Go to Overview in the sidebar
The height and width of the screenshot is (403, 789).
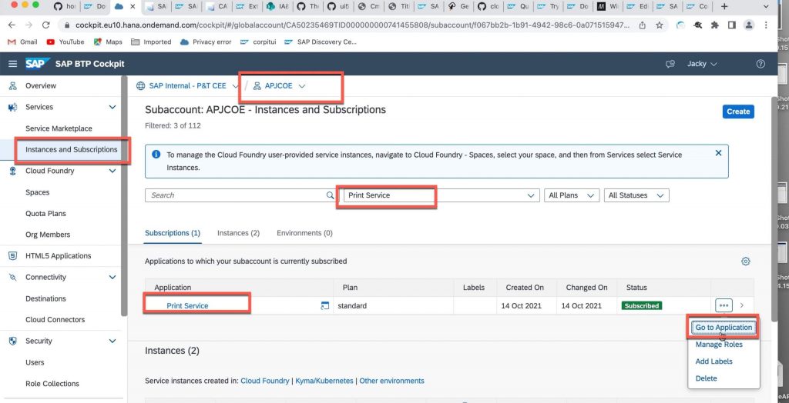coord(41,86)
